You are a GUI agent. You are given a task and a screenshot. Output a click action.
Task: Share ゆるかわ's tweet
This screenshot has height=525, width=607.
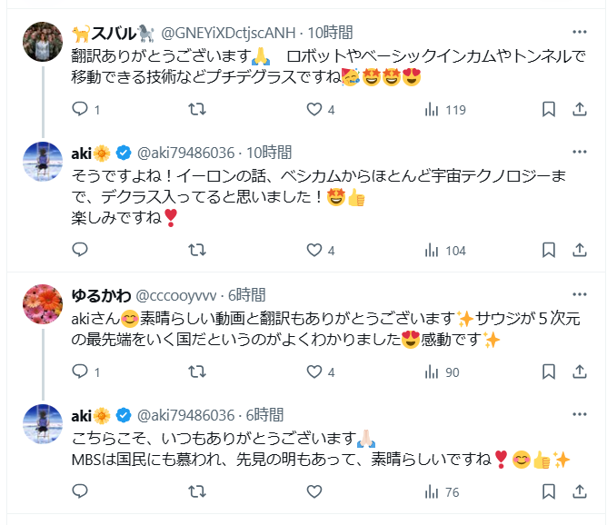[579, 371]
